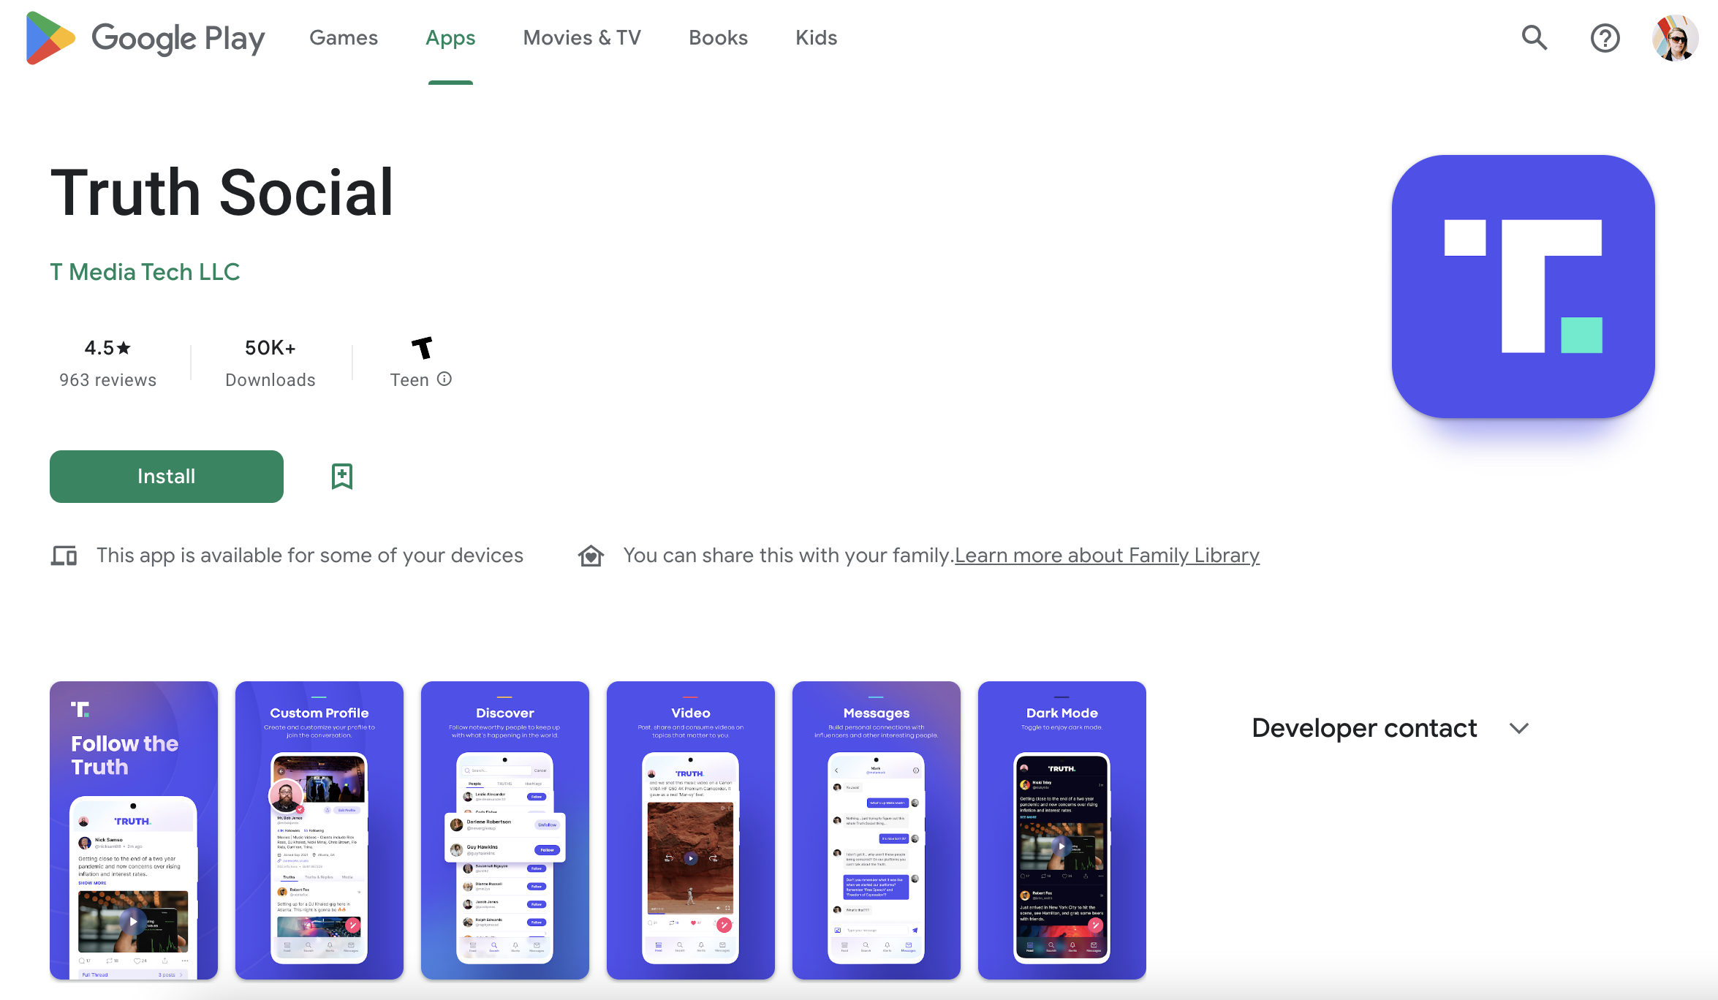Open the account profile avatar

pos(1674,38)
